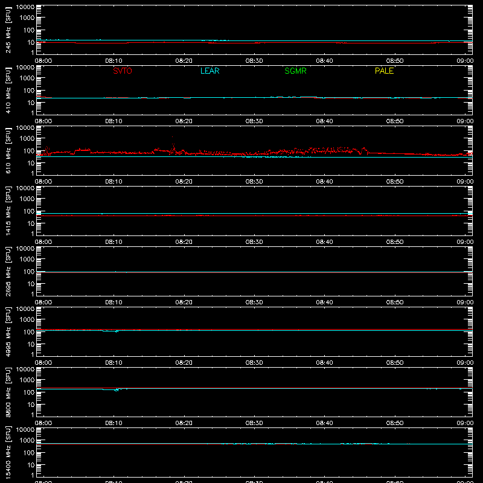Click 08:10 time label below 610 MHz plot
This screenshot has height=483, width=483.
tap(114, 182)
